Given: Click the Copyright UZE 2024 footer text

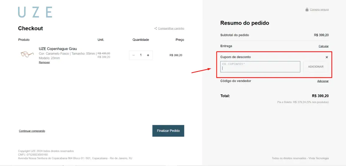Looking at the screenshot, I should click(46, 151).
